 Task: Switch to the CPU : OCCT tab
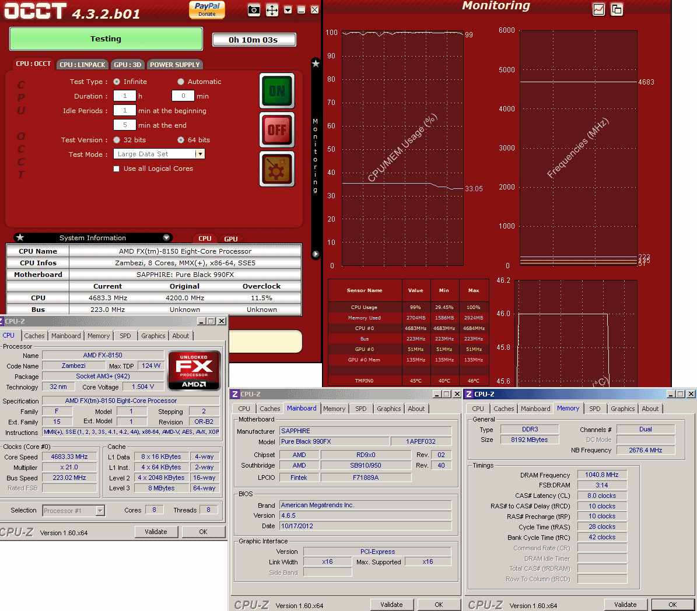tap(33, 64)
